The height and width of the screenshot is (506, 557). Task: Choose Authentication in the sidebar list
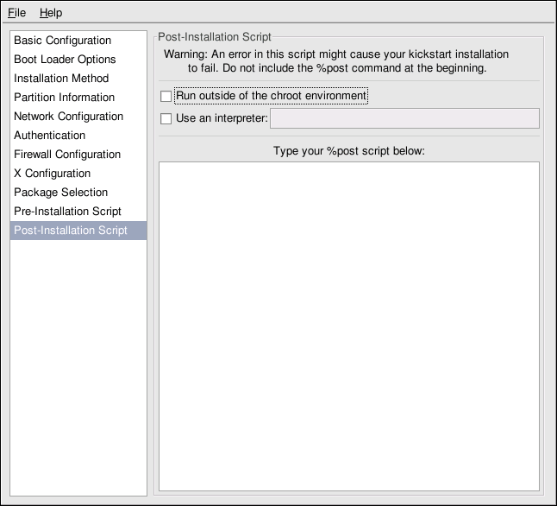(x=49, y=136)
